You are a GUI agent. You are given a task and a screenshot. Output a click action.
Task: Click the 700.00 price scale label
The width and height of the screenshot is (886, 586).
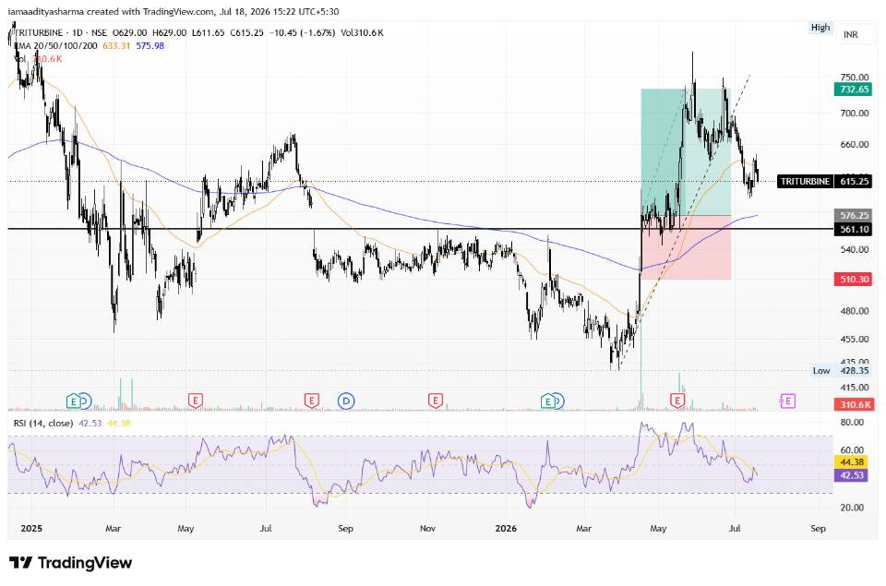[x=855, y=113]
